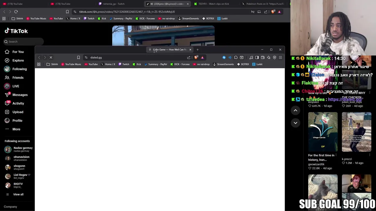
Task: Go to previous TikTok video arrow
Action: [x=296, y=110]
